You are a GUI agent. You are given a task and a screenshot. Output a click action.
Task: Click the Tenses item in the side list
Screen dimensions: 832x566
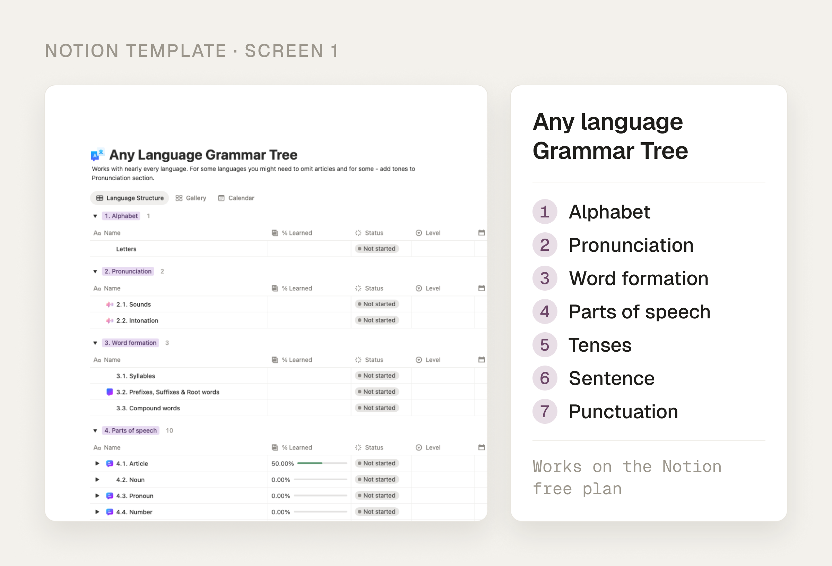tap(600, 345)
